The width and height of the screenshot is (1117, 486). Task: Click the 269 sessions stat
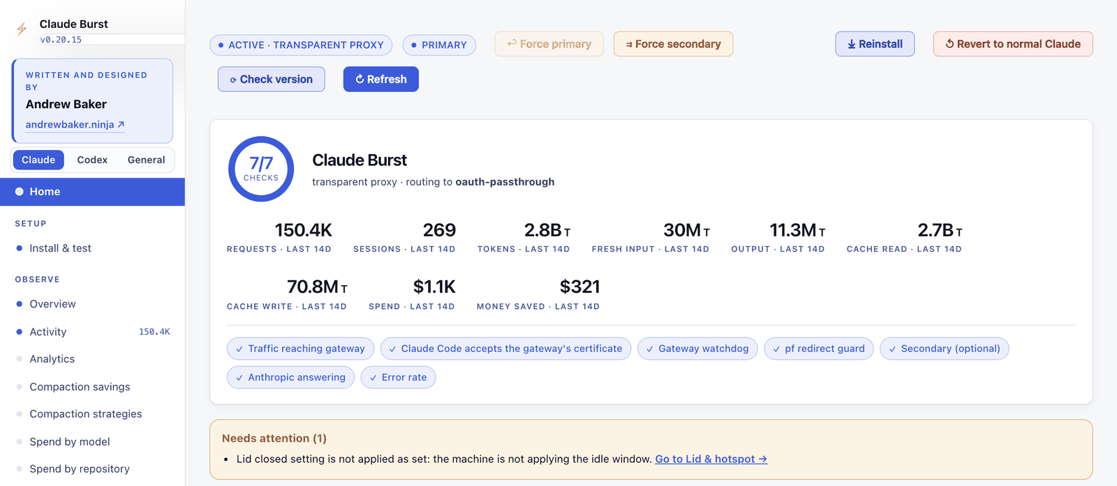404,237
